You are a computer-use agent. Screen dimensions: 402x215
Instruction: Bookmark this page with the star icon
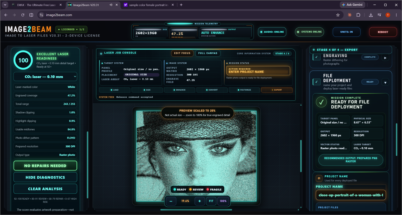click(338, 15)
